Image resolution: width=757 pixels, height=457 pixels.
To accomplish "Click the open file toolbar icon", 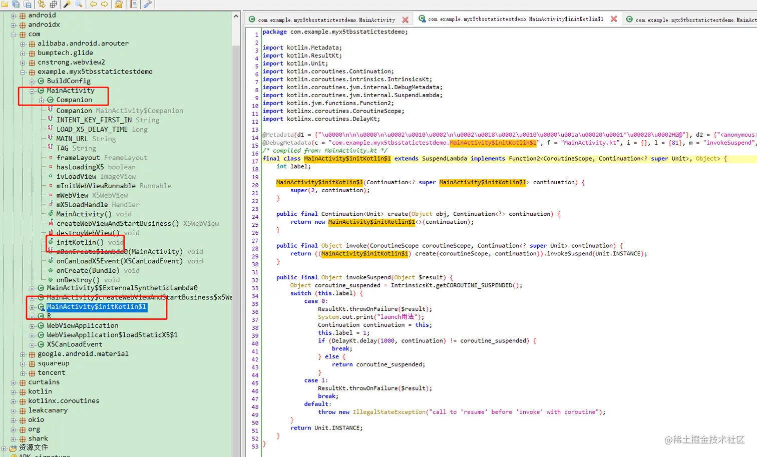I will coord(5,4).
